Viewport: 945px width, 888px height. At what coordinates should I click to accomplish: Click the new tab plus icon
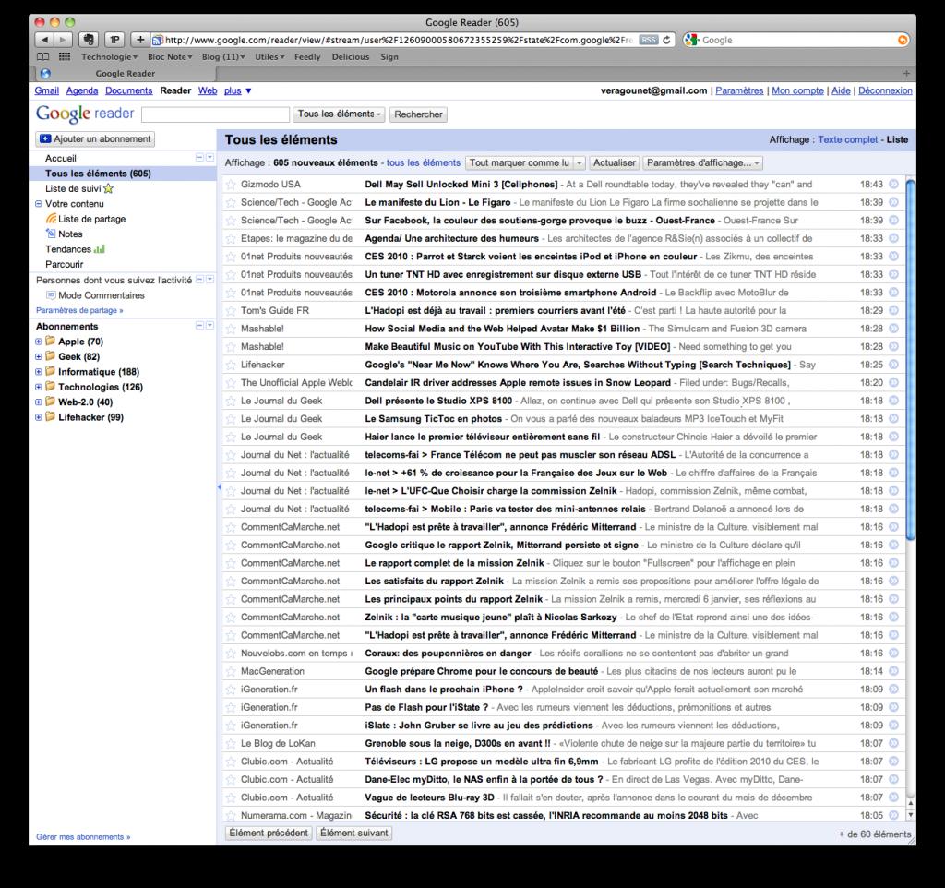(x=906, y=74)
